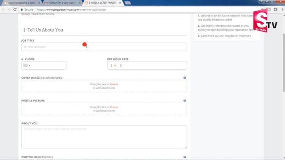Open the per hour rate currency dropdown
285x160 pixels.
point(112,65)
